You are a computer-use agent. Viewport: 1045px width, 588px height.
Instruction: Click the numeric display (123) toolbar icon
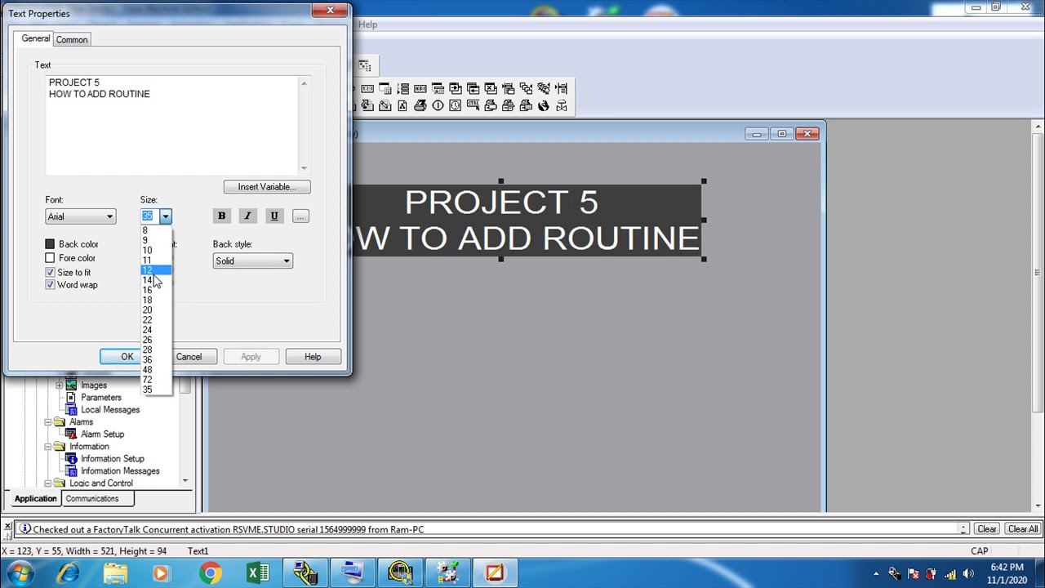tap(367, 88)
